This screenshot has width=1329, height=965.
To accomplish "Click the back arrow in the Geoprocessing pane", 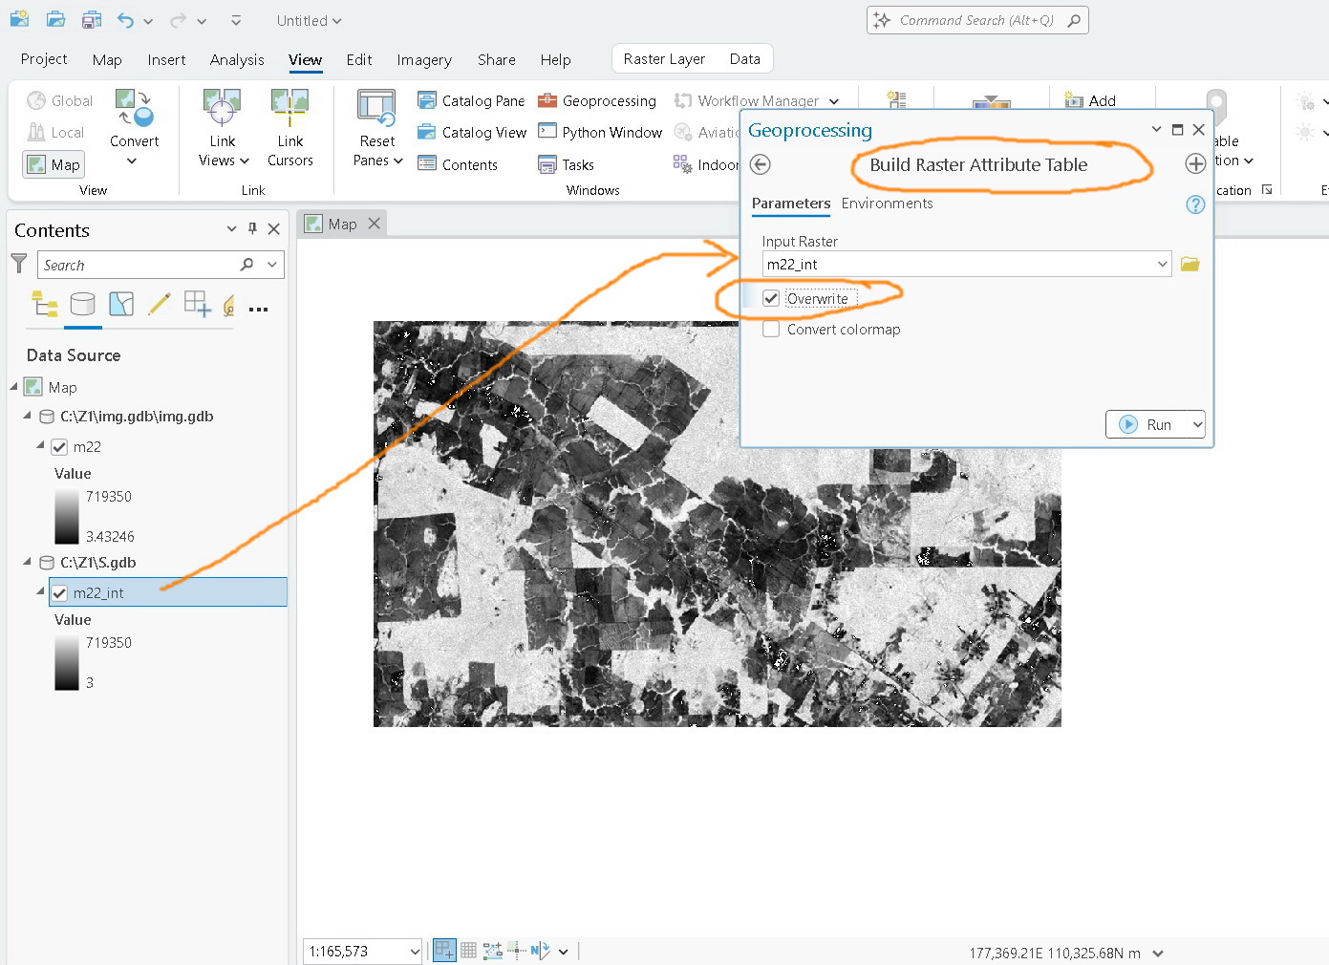I will [x=760, y=164].
